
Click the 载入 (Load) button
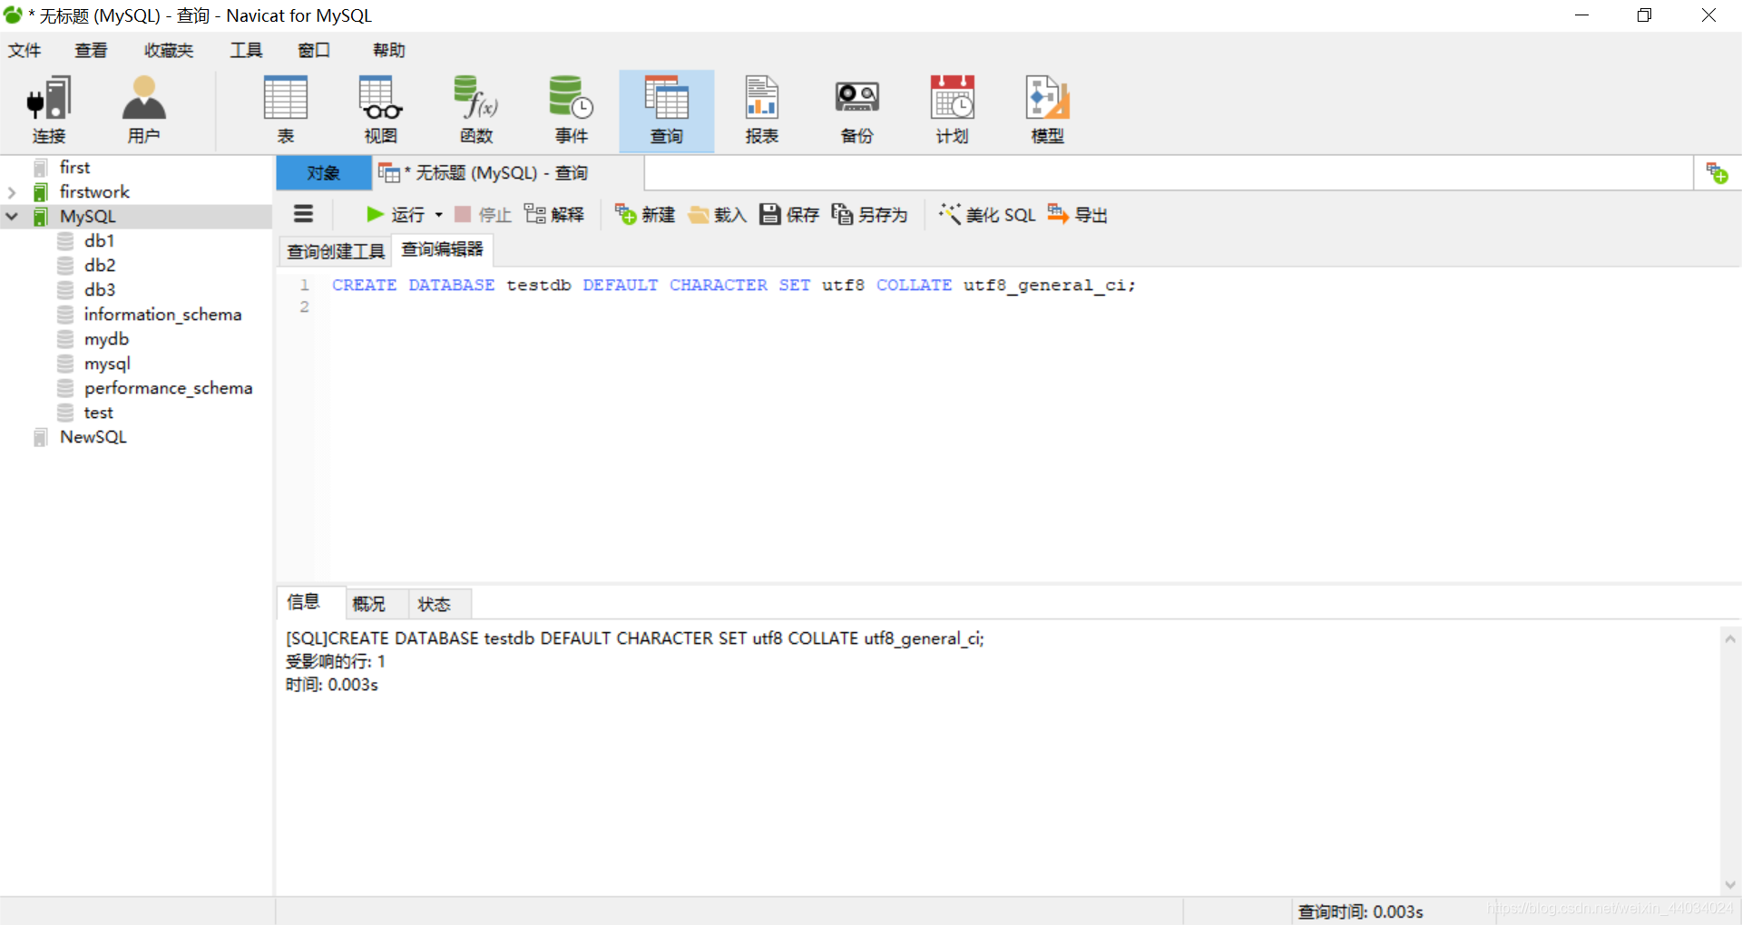pyautogui.click(x=717, y=215)
